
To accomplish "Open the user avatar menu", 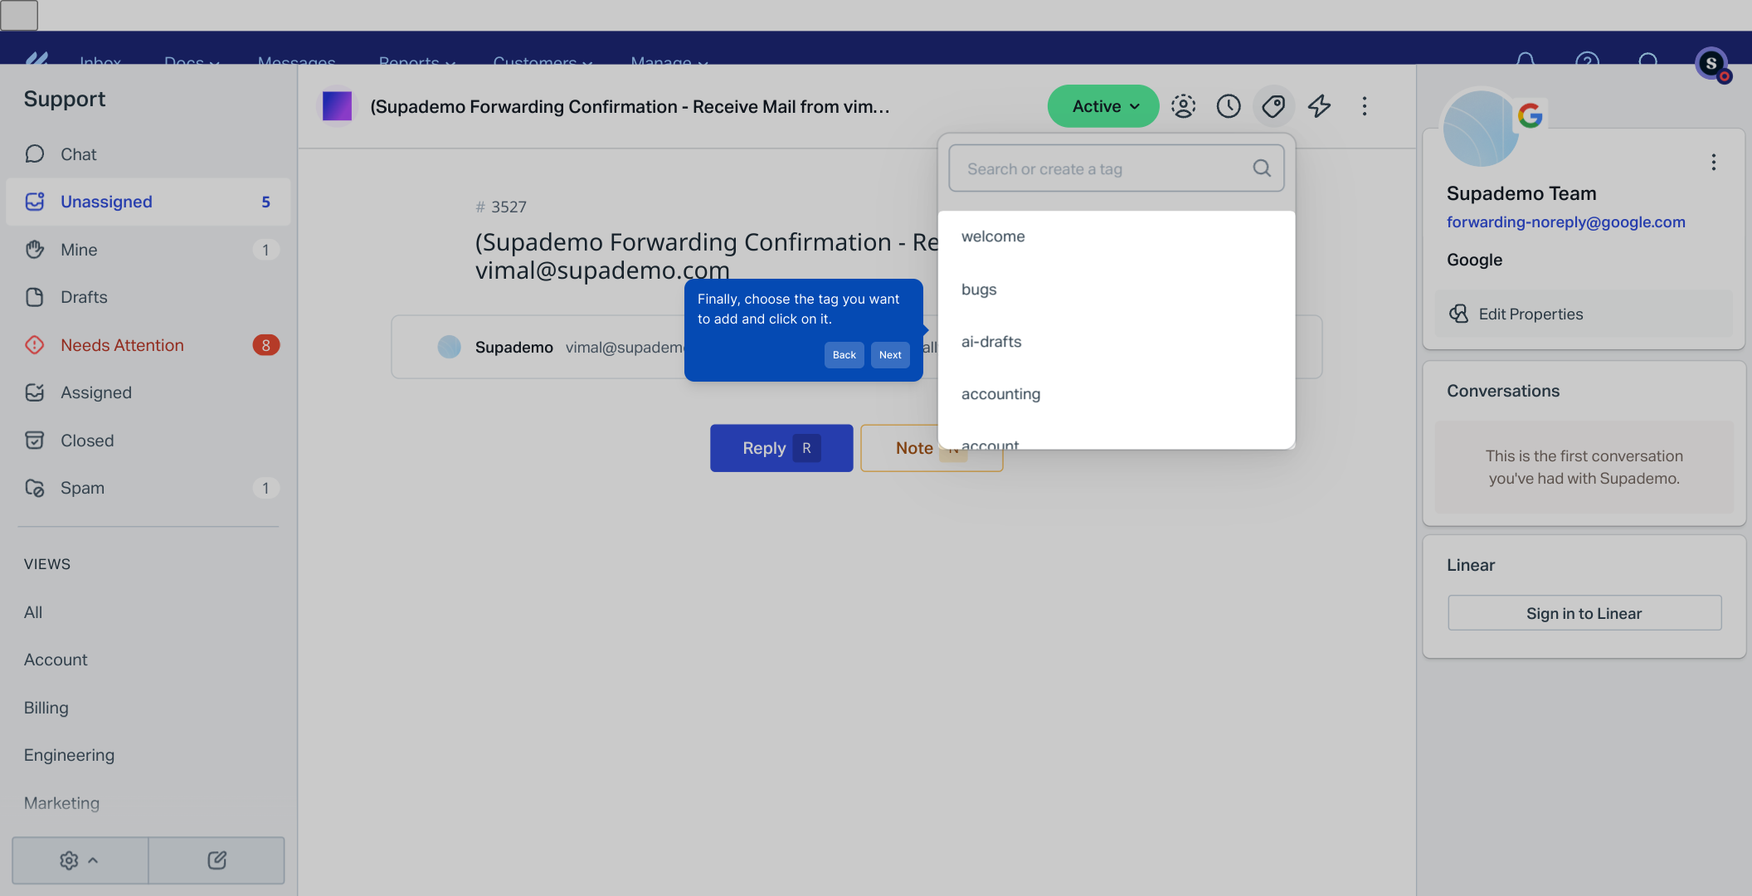I will [x=1711, y=63].
